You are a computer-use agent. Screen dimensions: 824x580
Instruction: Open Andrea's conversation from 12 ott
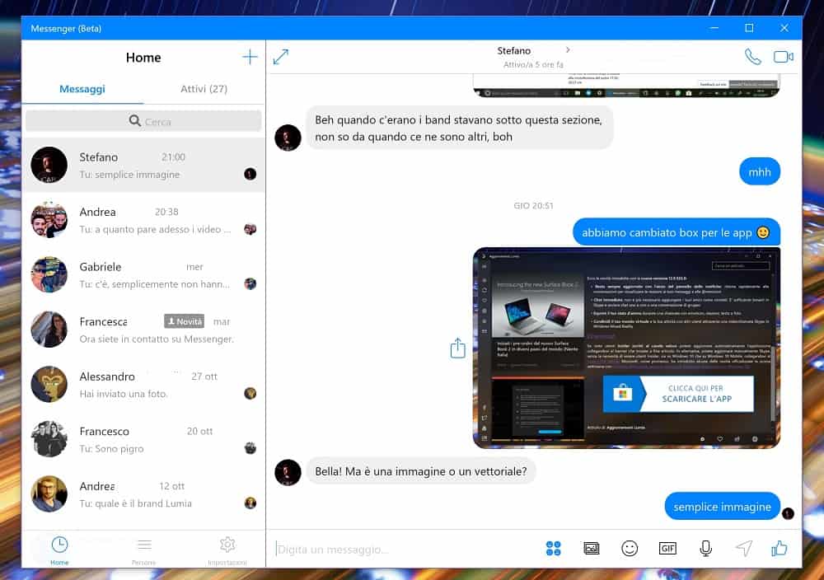[x=143, y=494]
